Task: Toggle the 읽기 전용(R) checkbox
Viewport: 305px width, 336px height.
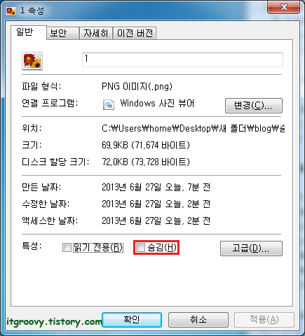Action: tap(67, 247)
